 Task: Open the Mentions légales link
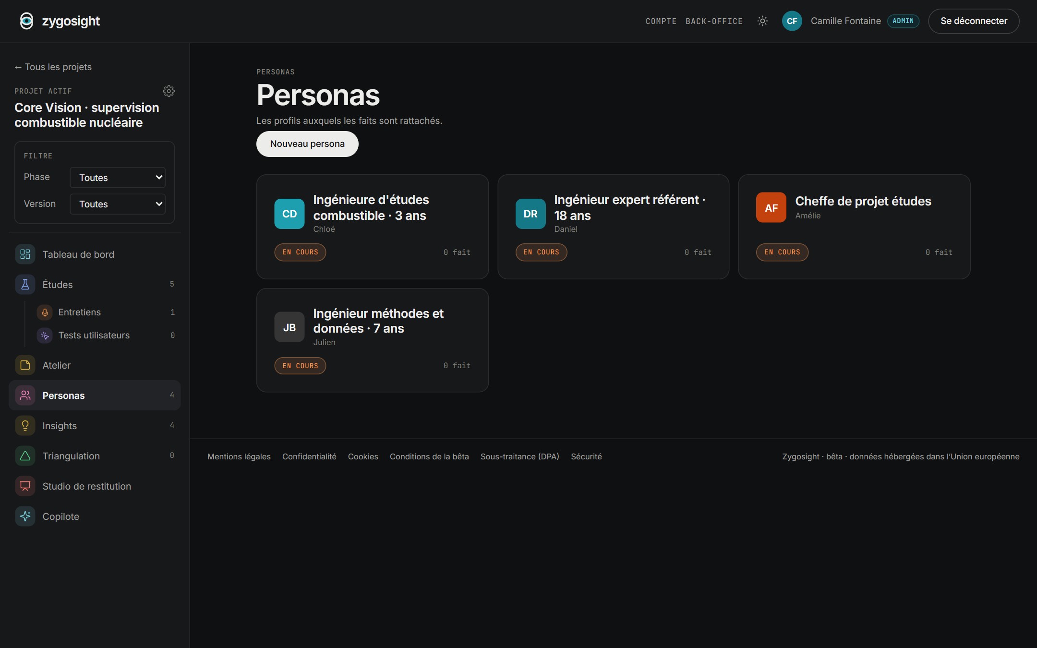click(239, 456)
